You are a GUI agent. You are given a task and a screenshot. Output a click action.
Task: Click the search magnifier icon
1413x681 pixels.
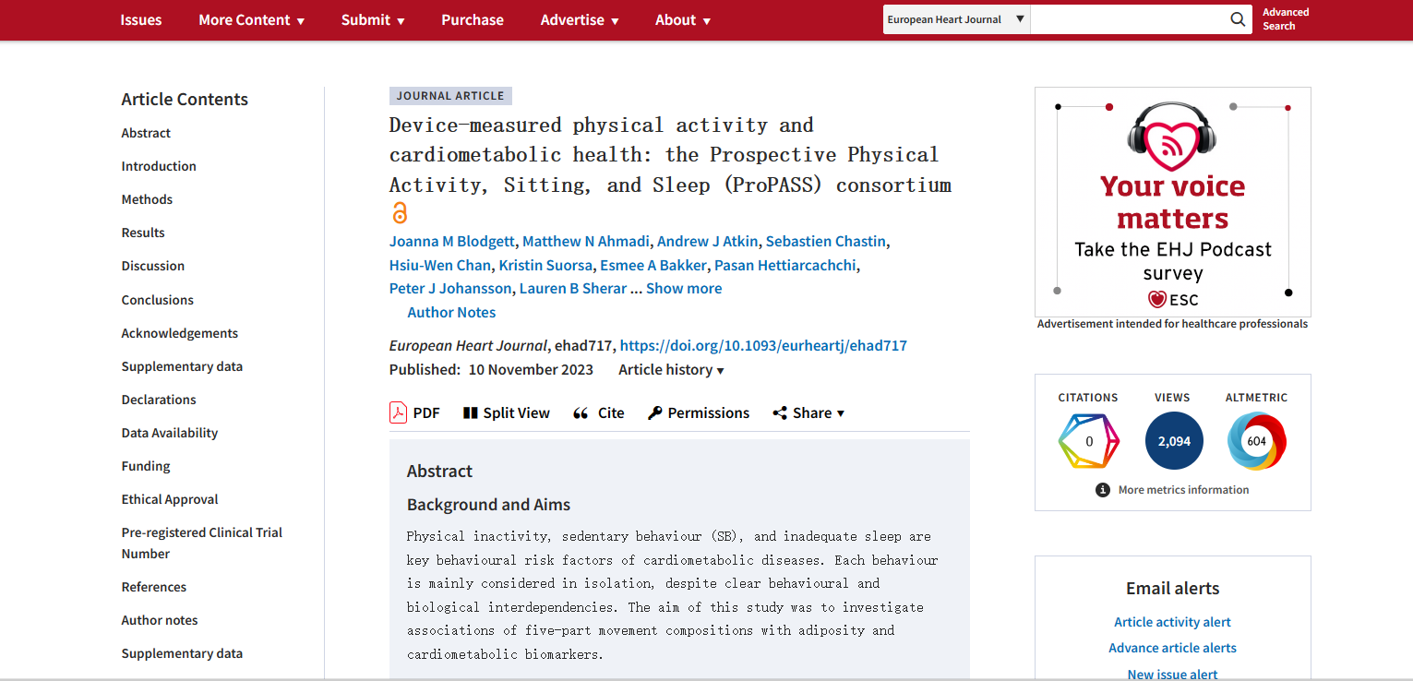(1238, 19)
